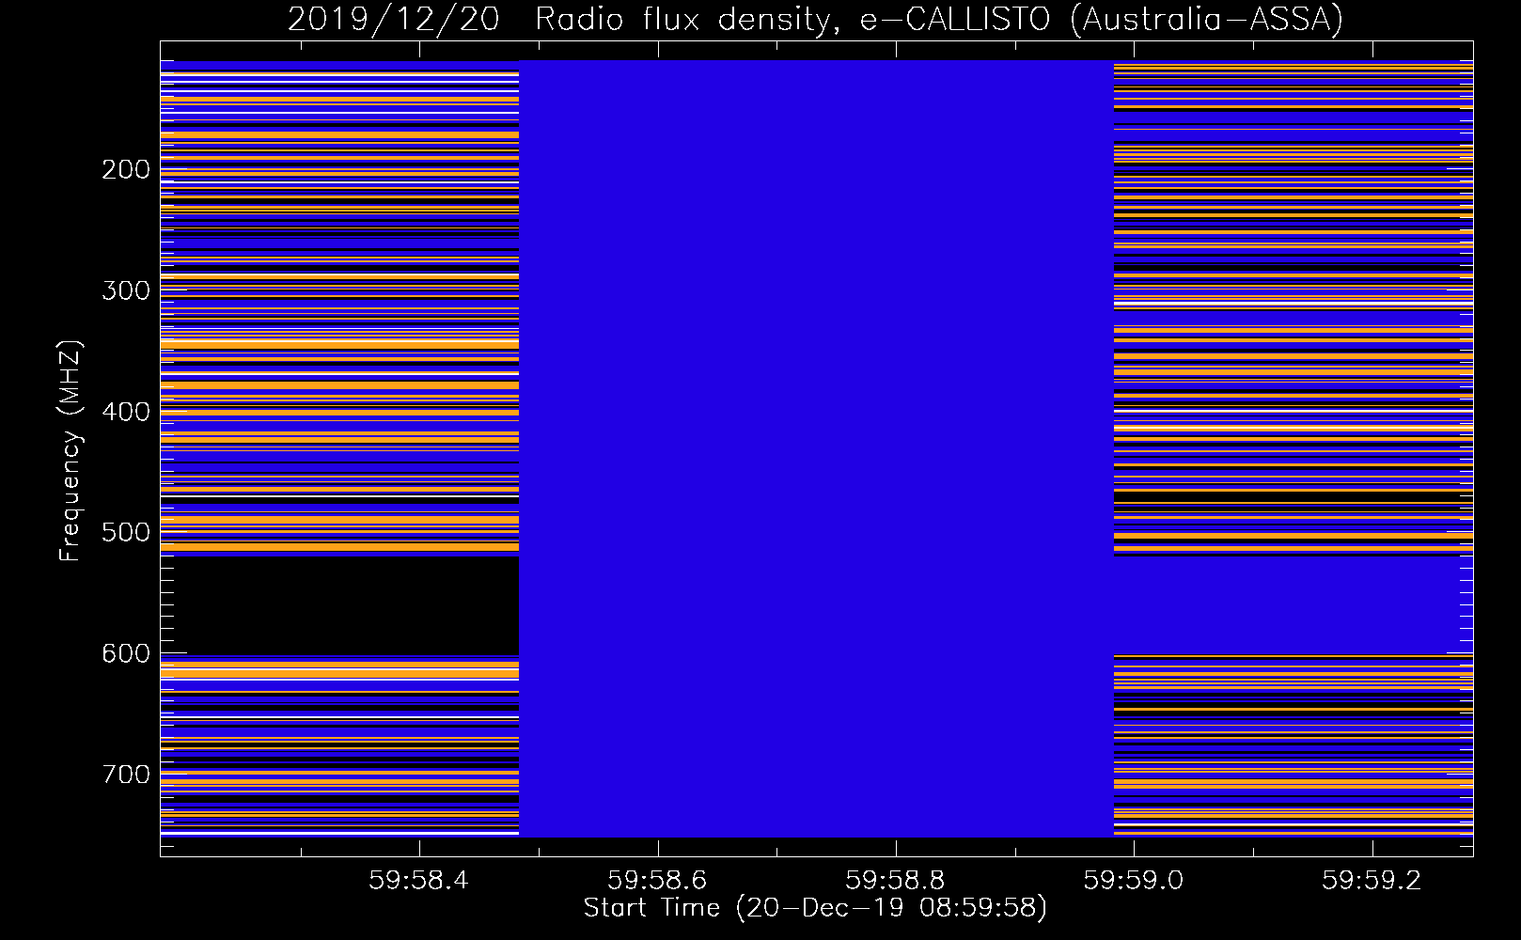Screen dimensions: 1521x940
Task: Click the 59:59.2 time tick label
Action: tap(1372, 880)
